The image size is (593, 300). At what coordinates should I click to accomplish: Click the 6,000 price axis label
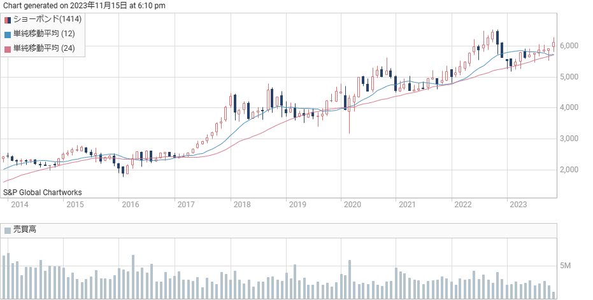tap(569, 46)
